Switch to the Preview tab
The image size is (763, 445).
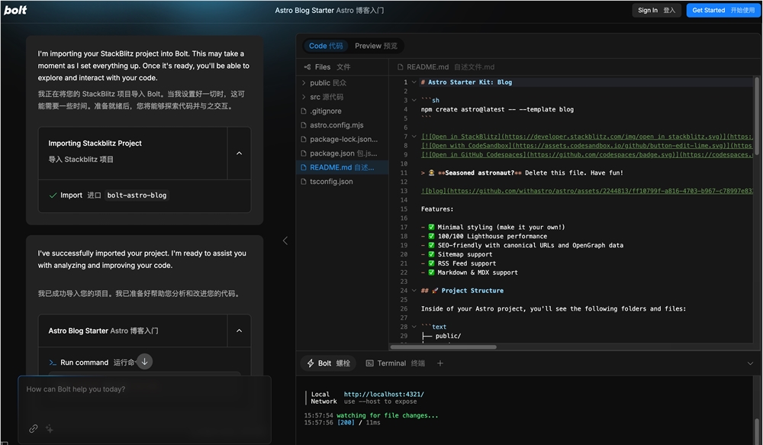(x=375, y=46)
